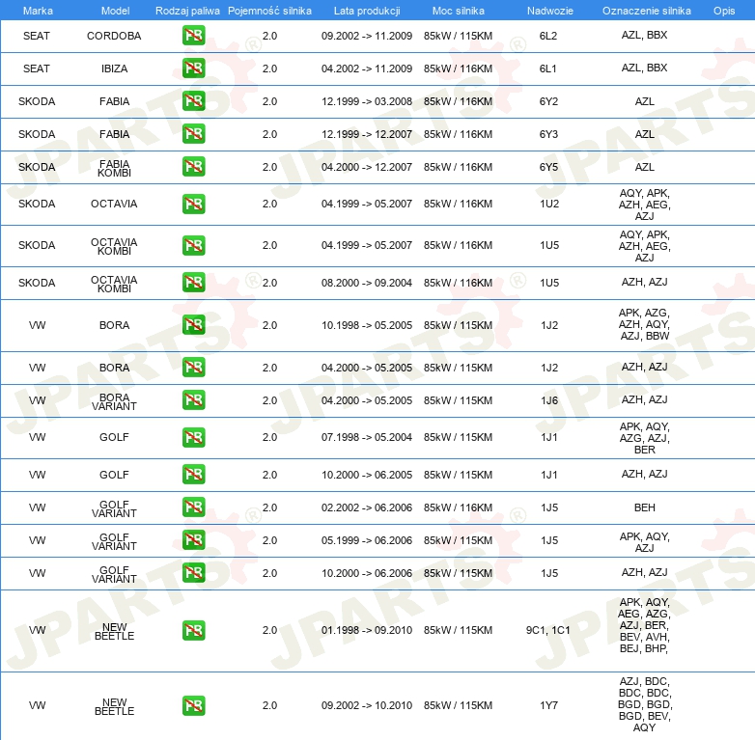Click engine codes APK, AZG, AZH, AQY, AZJ, BBW
This screenshot has height=740, width=755.
(645, 324)
